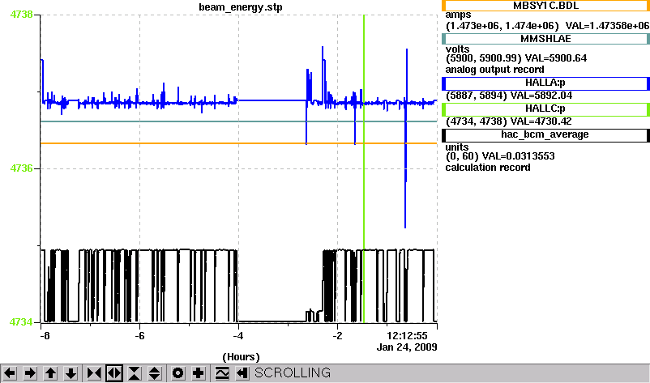The width and height of the screenshot is (650, 383).
Task: Click the SCROLLING status text
Action: [x=293, y=373]
